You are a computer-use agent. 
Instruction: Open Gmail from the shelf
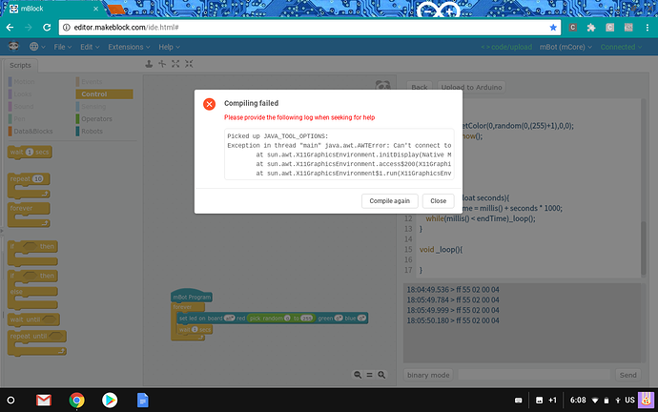[44, 401]
